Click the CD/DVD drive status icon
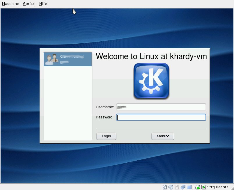Screen dimensions: 234x190 [171, 187]
